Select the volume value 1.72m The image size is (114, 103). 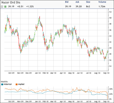(x=102, y=7)
